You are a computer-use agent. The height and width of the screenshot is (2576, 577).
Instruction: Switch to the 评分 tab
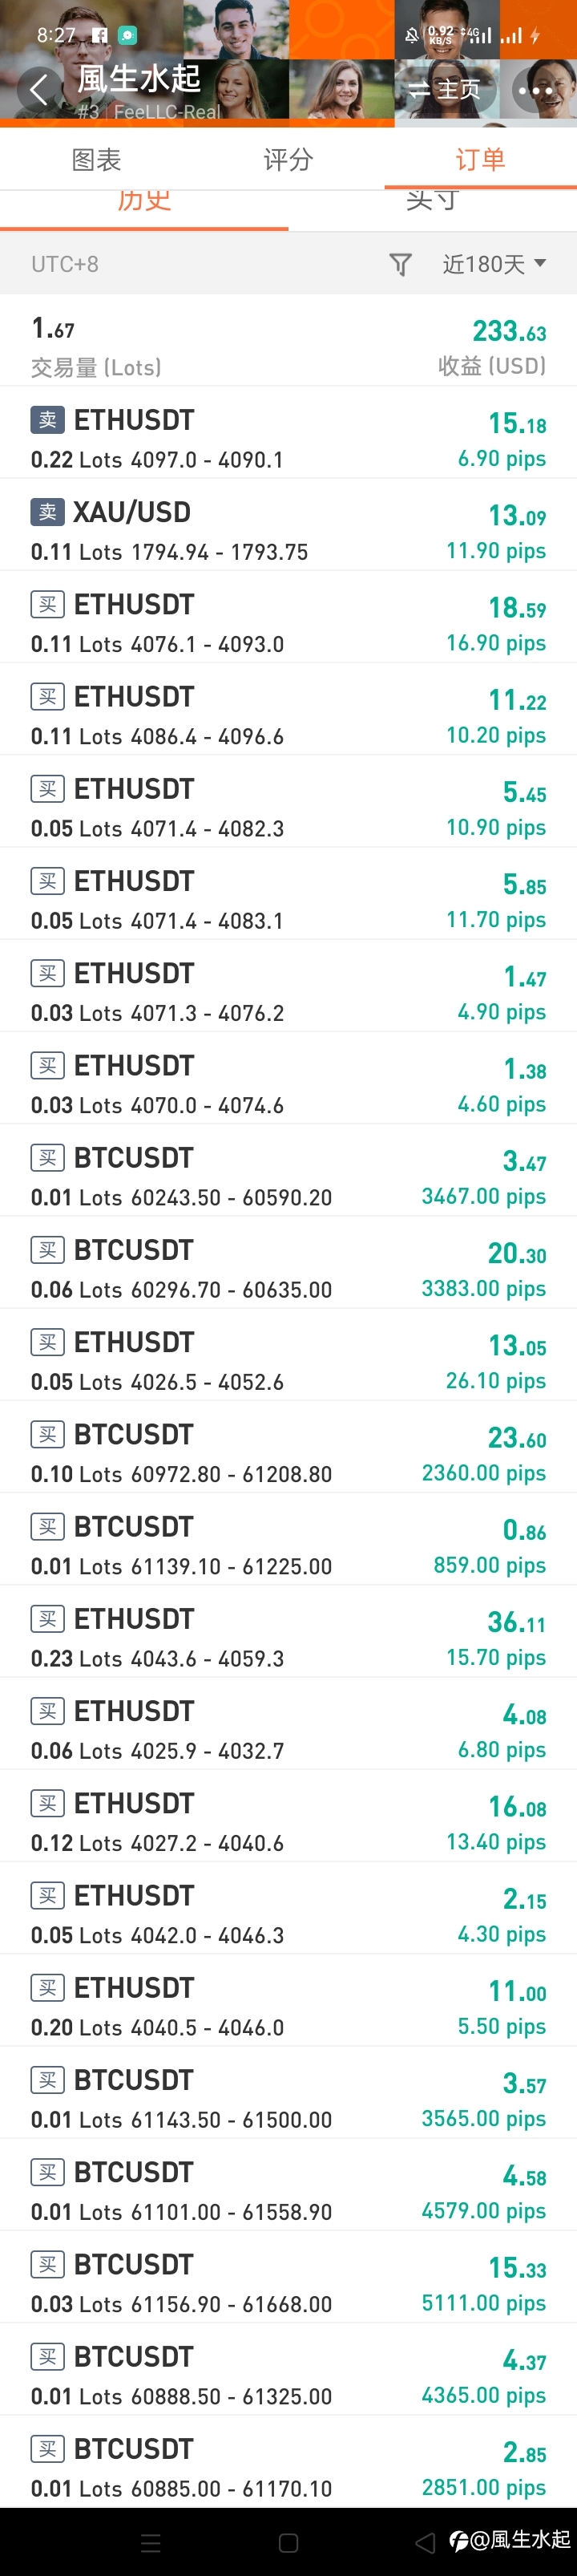click(288, 159)
